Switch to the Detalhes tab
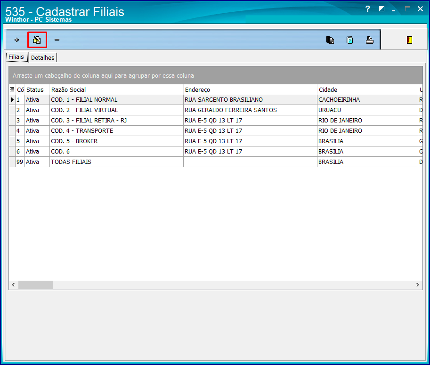The width and height of the screenshot is (430, 365). click(43, 57)
